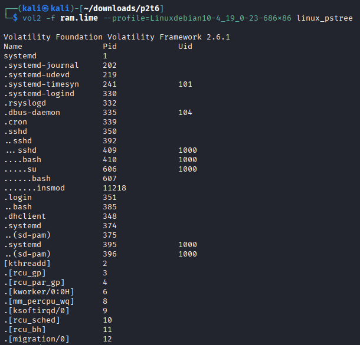Click the linux_pstree plugin name
Screen dimensions: 360x345
click(x=325, y=18)
